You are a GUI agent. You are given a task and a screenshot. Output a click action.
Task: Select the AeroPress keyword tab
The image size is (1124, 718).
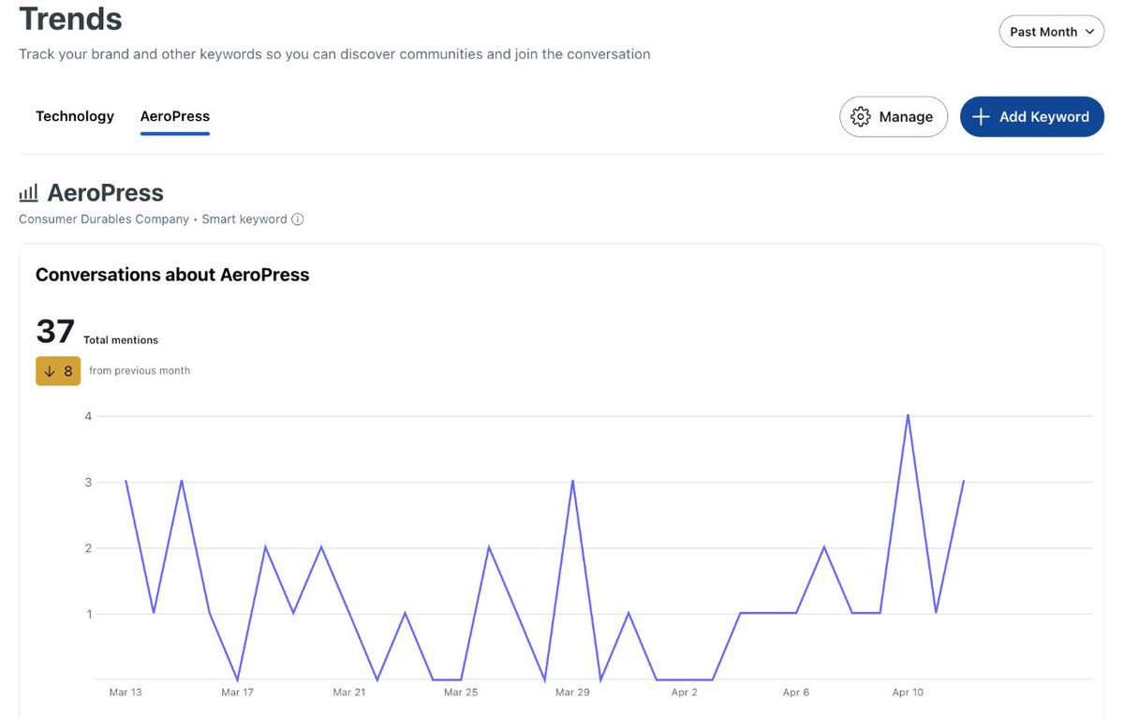(174, 115)
